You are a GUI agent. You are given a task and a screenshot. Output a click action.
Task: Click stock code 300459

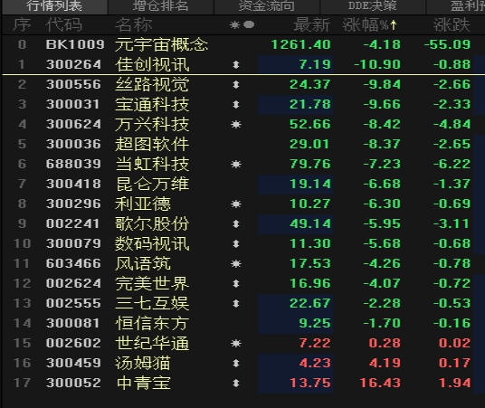[73, 363]
